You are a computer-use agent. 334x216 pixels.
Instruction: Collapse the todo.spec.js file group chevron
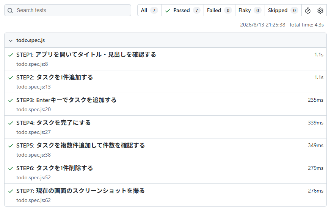(11, 40)
